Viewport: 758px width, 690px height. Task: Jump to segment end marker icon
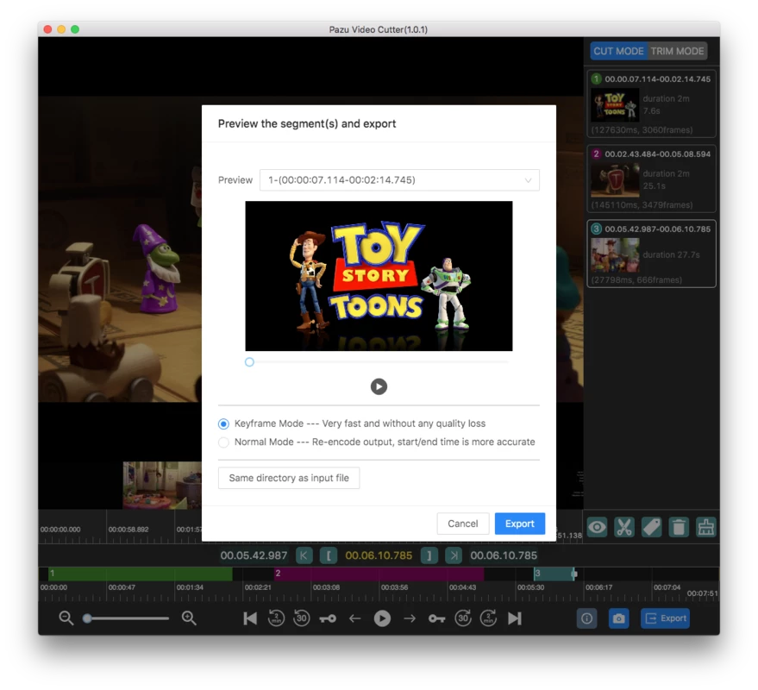point(454,555)
